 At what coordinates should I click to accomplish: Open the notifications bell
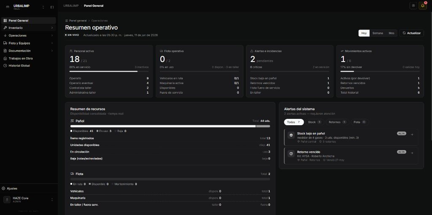click(x=423, y=6)
